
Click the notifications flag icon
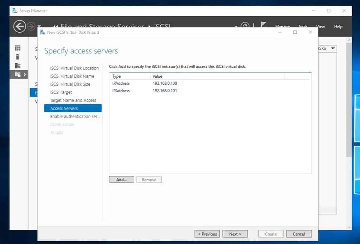click(x=264, y=25)
